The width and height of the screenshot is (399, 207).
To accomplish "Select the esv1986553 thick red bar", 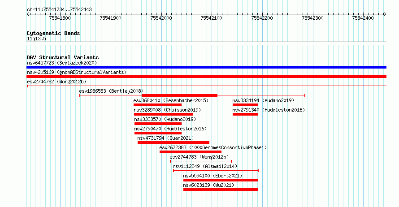I will point(179,95).
